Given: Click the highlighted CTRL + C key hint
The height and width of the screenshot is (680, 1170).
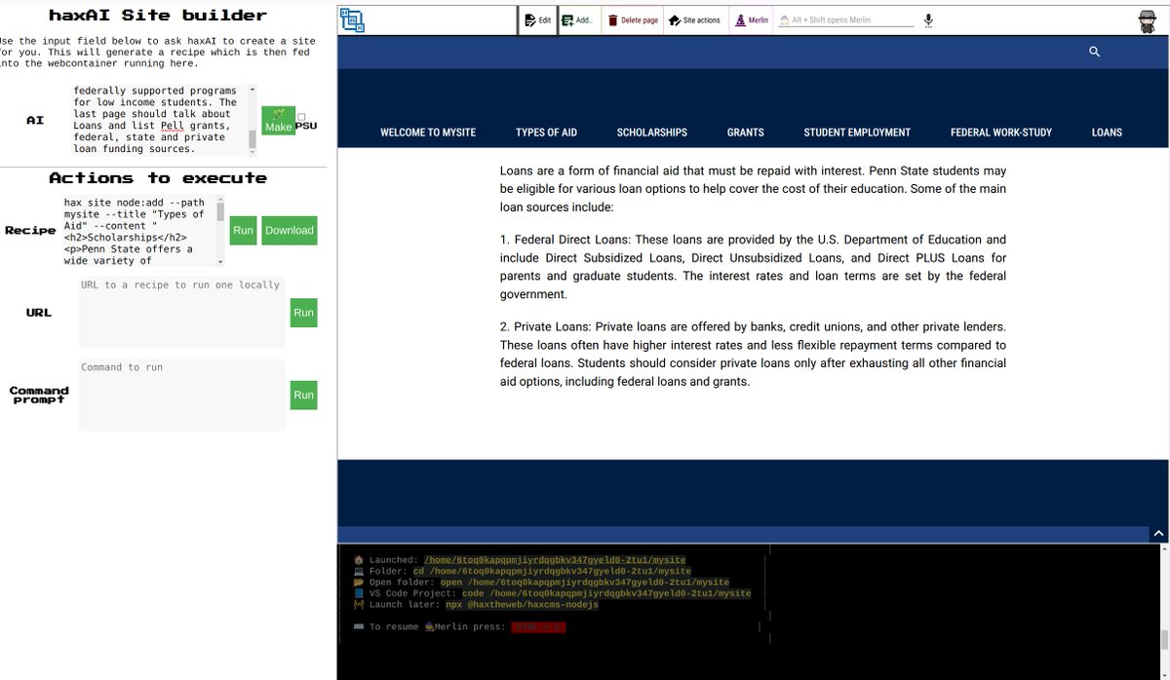Looking at the screenshot, I should [x=538, y=627].
